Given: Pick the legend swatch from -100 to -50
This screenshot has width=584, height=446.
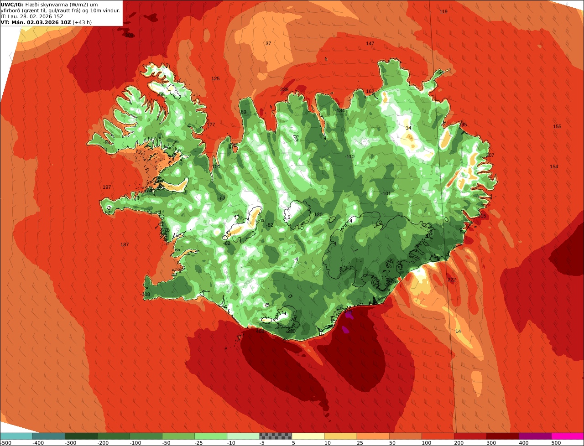Looking at the screenshot, I should click(x=146, y=436).
